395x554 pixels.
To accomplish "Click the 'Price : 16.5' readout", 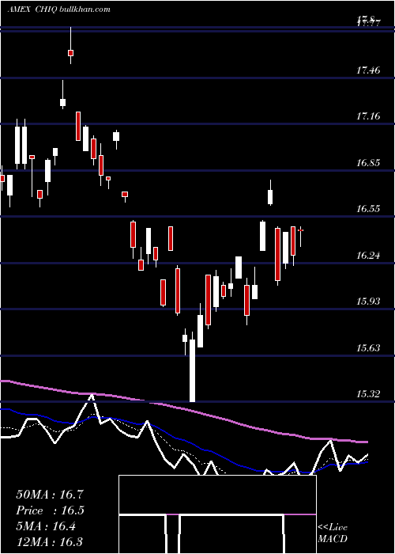I will tap(50, 510).
